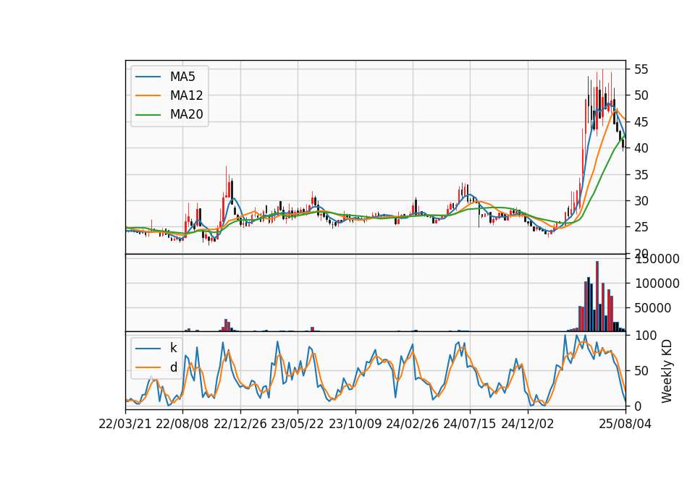Click the 23/05/22 date tick label
695x499 pixels.
298,424
